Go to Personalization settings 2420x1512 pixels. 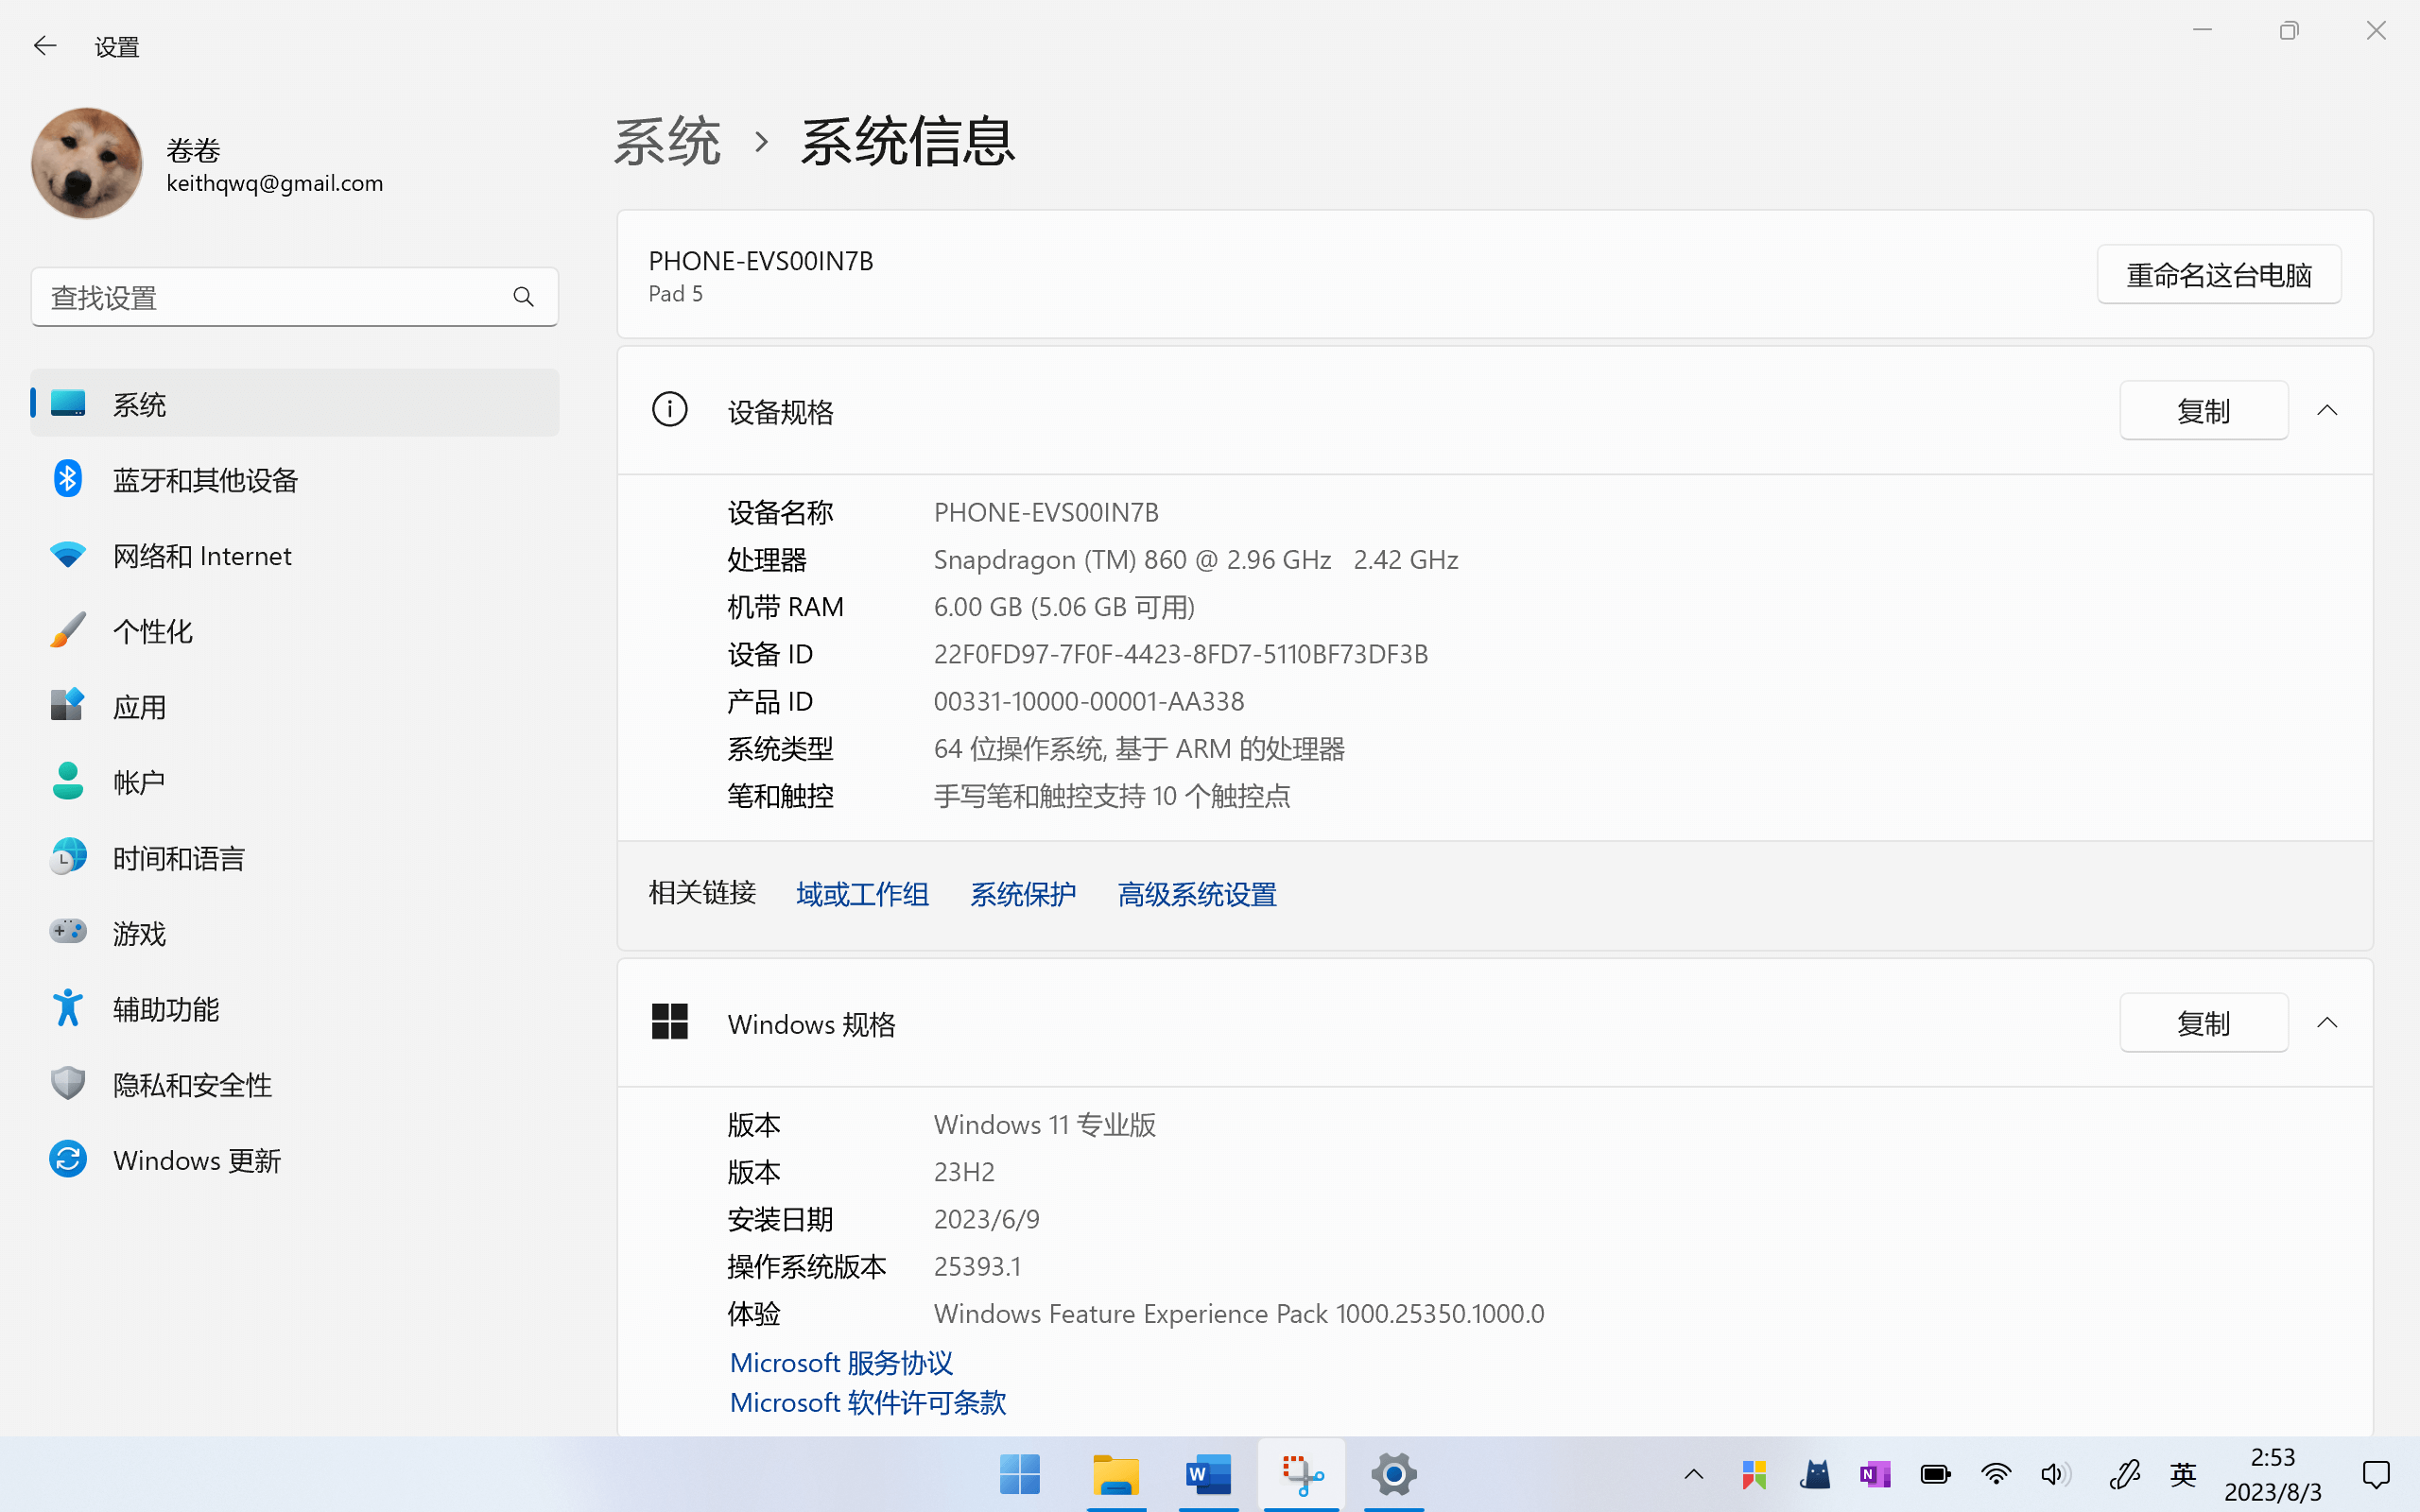point(152,631)
